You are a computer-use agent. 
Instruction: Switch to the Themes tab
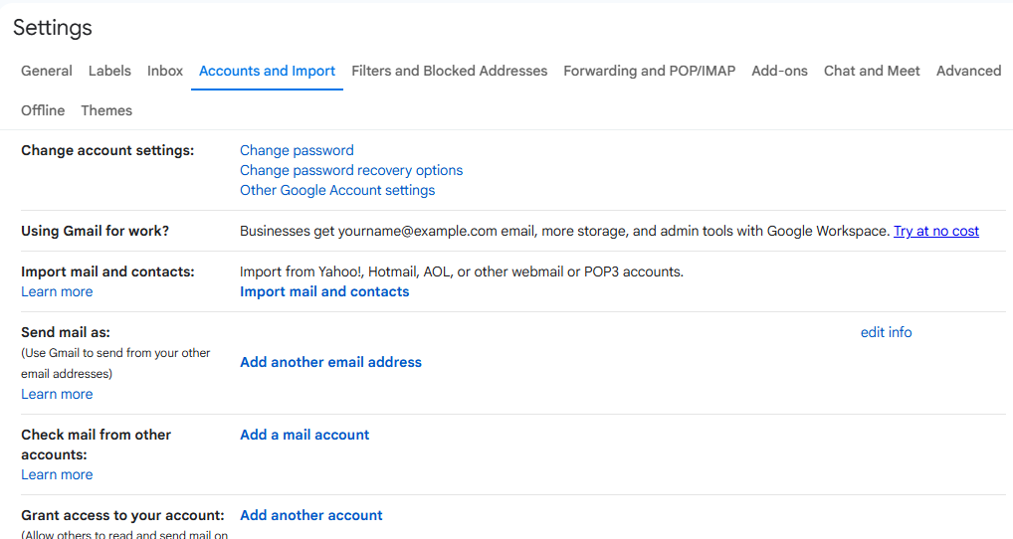(x=106, y=110)
